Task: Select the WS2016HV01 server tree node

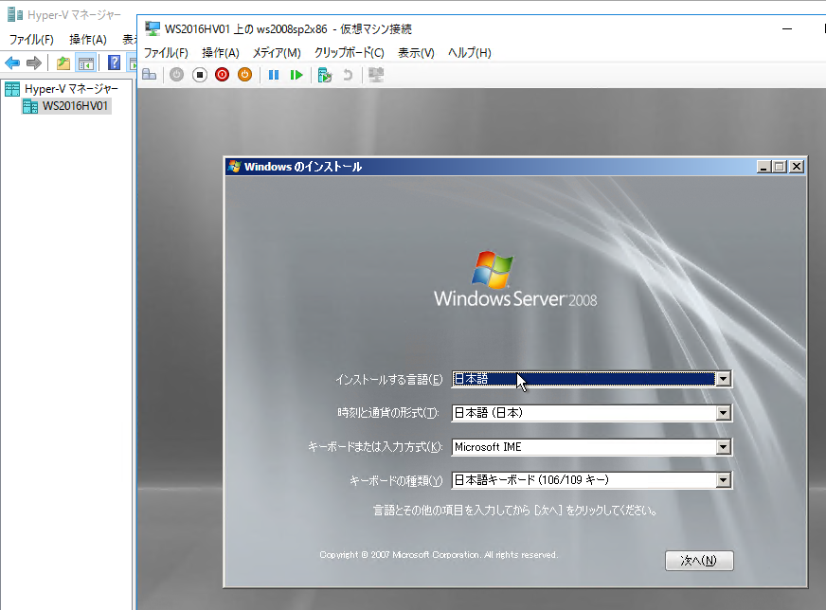Action: [x=75, y=106]
